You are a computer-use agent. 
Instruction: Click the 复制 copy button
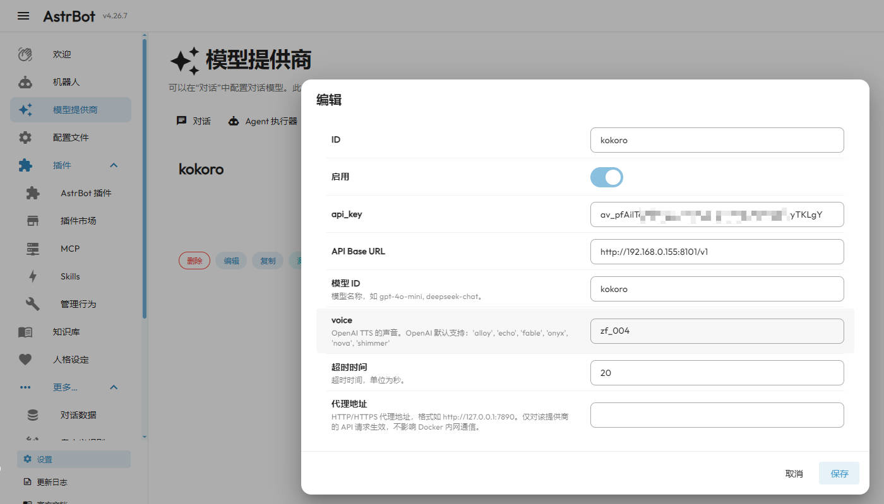coord(268,261)
